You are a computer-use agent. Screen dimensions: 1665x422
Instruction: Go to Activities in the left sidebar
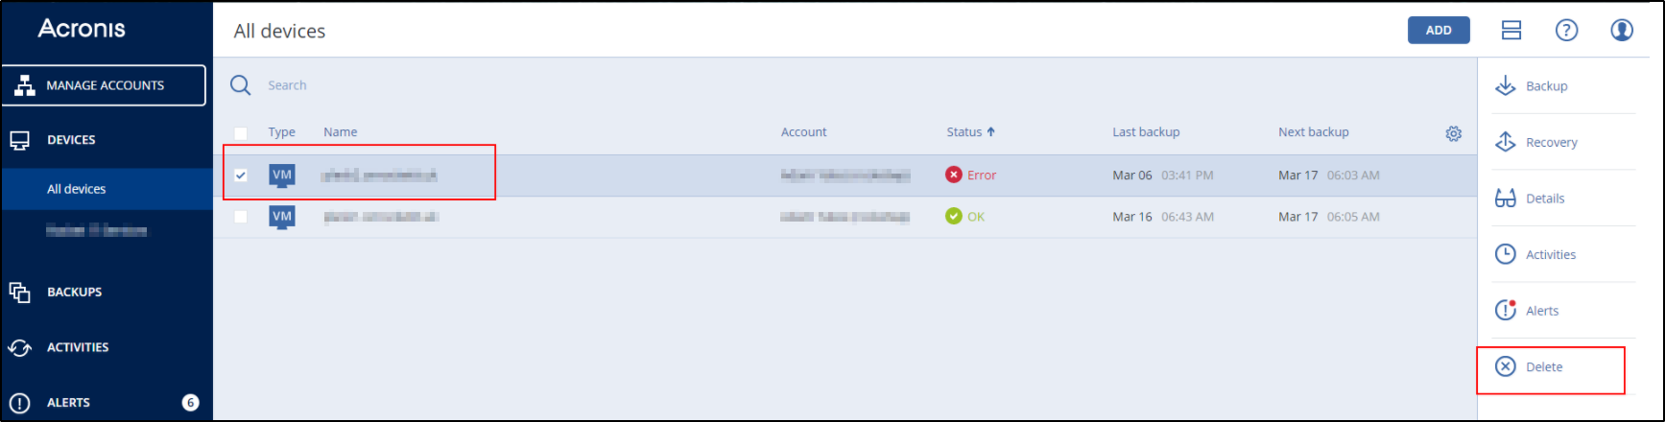(77, 347)
